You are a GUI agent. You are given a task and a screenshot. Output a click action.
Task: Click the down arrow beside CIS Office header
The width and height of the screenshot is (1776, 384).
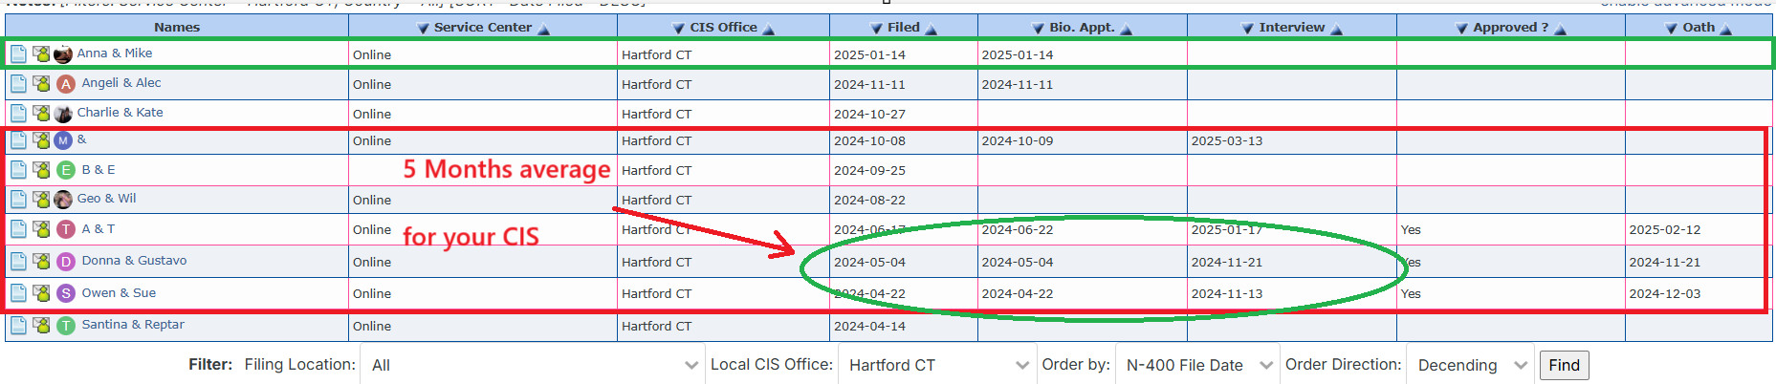pyautogui.click(x=678, y=29)
